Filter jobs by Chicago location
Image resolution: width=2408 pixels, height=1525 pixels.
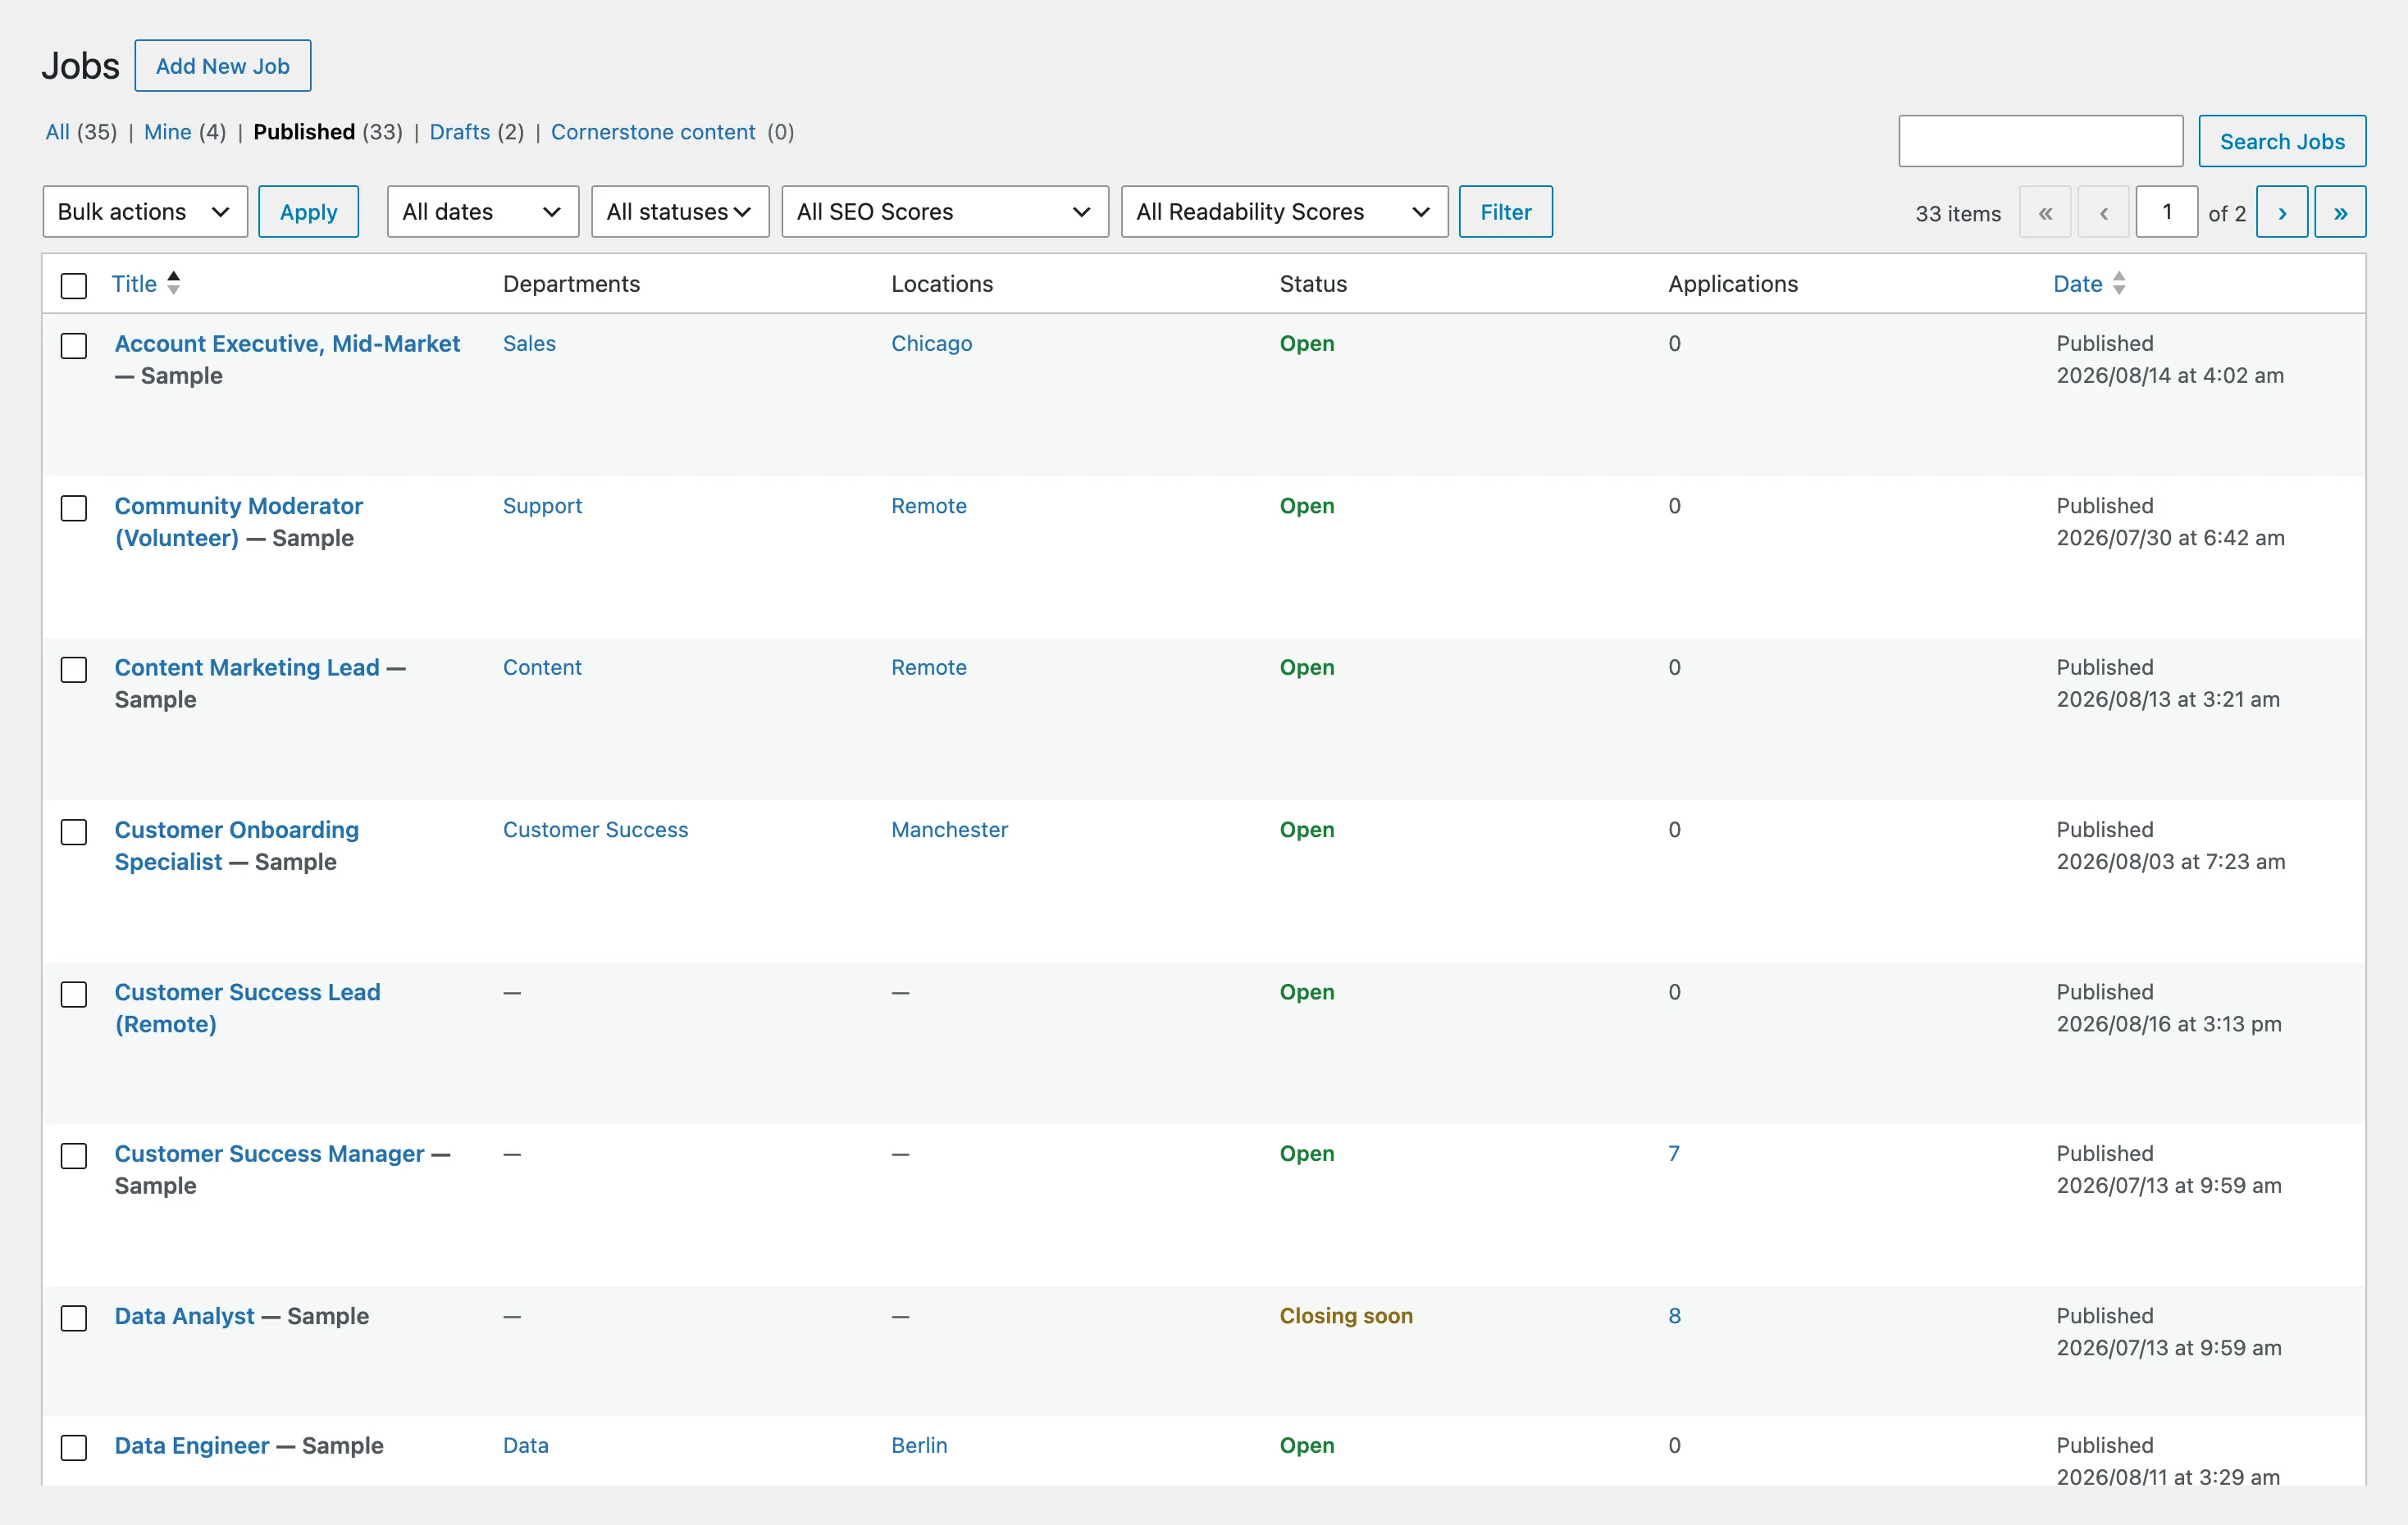931,344
